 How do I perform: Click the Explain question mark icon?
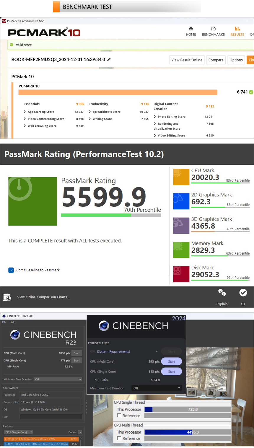coord(222,293)
